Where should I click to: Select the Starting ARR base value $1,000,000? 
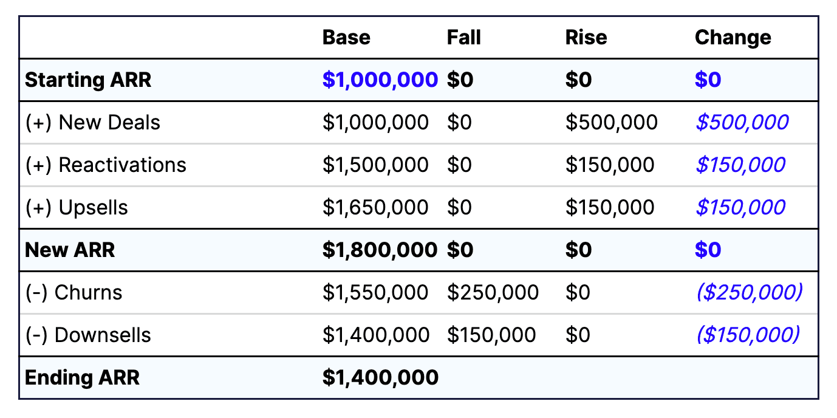tap(380, 80)
